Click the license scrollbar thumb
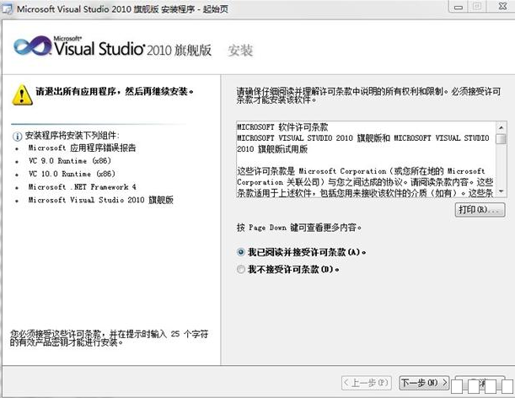Image resolution: width=515 pixels, height=398 pixels. (x=501, y=140)
